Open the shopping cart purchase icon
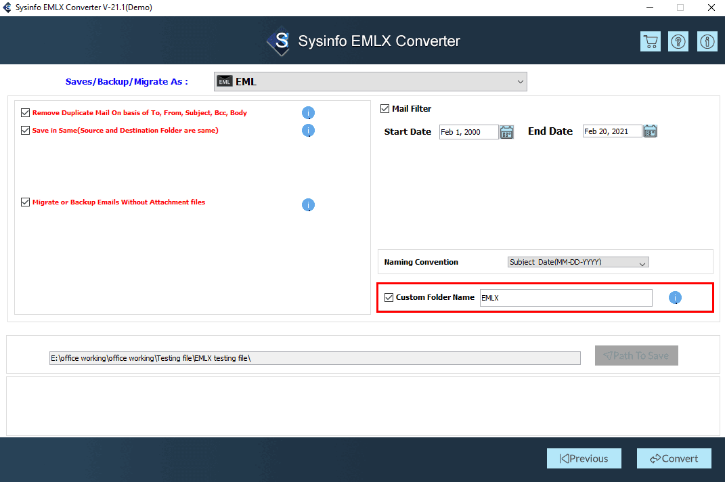The width and height of the screenshot is (725, 482). tap(650, 41)
